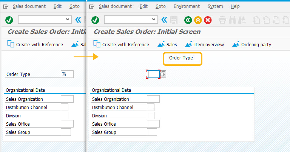
Task: Expand the command field dropdown in right window
Action: [154, 19]
